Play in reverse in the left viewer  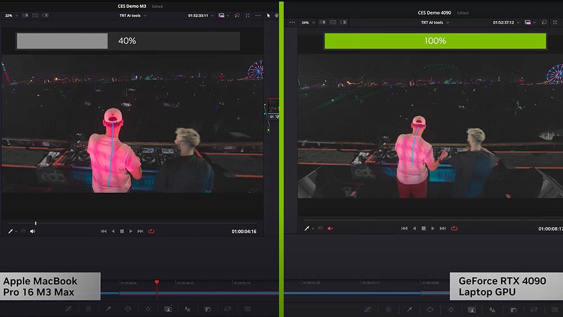point(113,231)
